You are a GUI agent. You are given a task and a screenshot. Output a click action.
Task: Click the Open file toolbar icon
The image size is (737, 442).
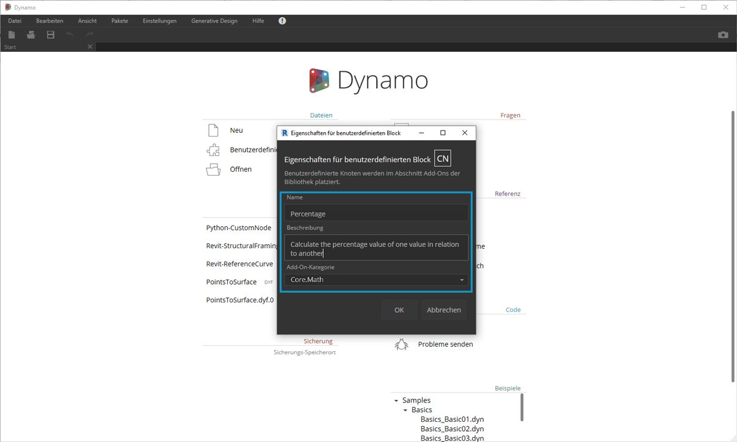31,35
